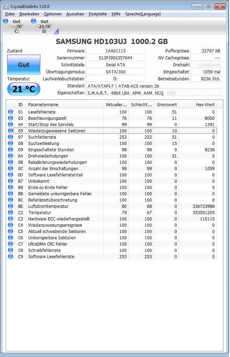The image size is (230, 357).
Task: Click the Eingeschaltet field 1059 mal
Action: 206,72
